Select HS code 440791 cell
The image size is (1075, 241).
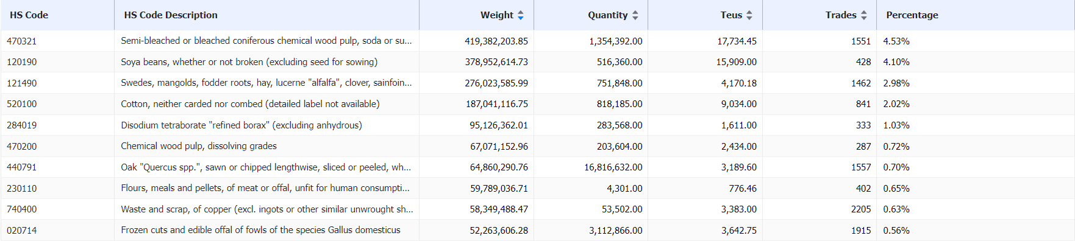[x=22, y=167]
